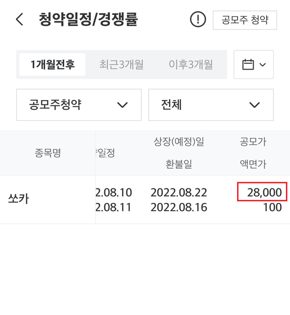Switch to the 이후3개월 tab
Viewport: 290px width, 315px height.
(x=191, y=64)
